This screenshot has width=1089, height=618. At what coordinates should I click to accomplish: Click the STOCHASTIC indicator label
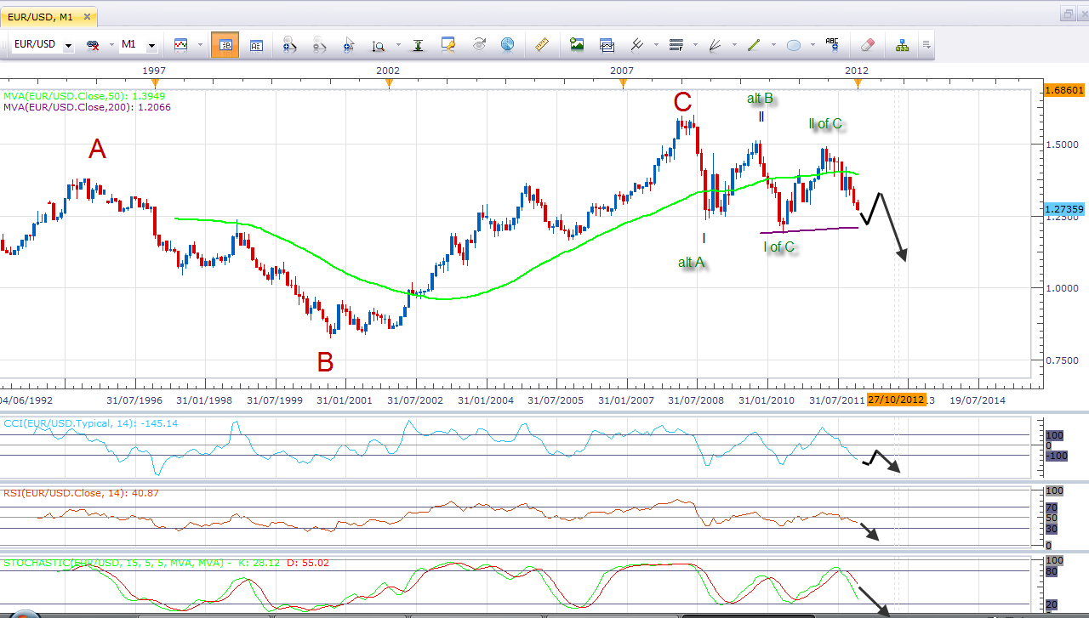166,563
